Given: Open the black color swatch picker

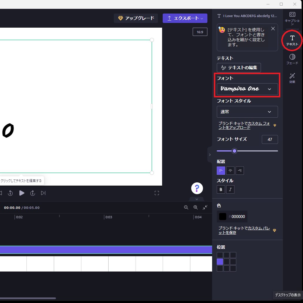Looking at the screenshot, I should click(x=222, y=217).
